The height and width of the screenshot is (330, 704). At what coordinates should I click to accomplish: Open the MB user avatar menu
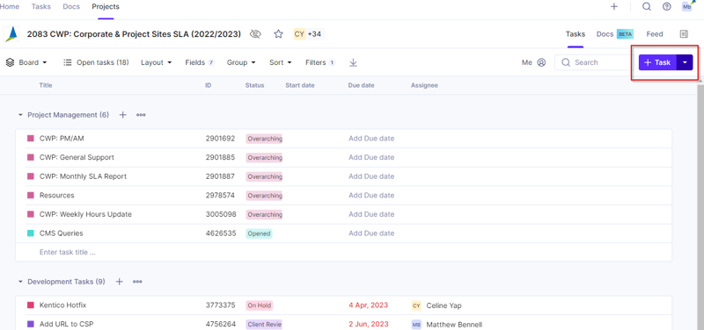point(686,6)
